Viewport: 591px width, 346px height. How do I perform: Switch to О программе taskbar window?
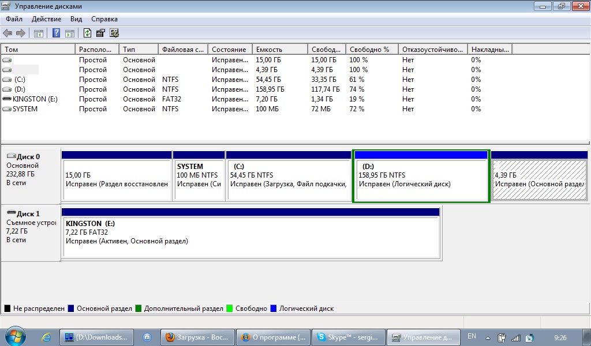[273, 337]
